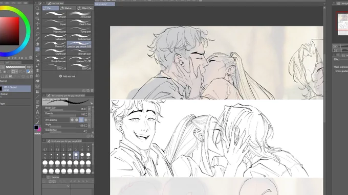The height and width of the screenshot is (195, 348).
Task: Select the Blend tool
Action: [37, 76]
